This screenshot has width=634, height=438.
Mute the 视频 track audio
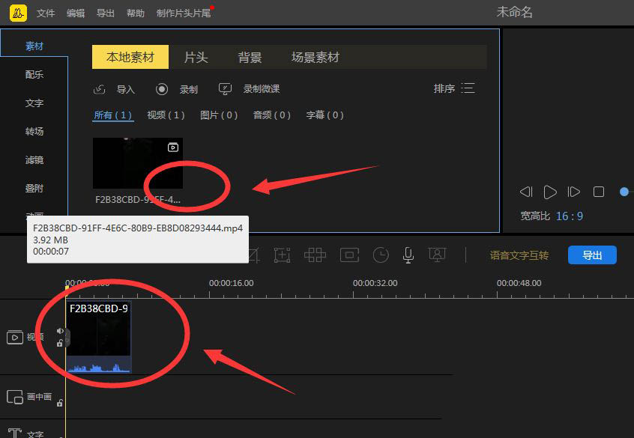click(60, 331)
